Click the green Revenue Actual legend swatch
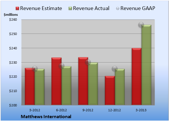 coord(70,8)
